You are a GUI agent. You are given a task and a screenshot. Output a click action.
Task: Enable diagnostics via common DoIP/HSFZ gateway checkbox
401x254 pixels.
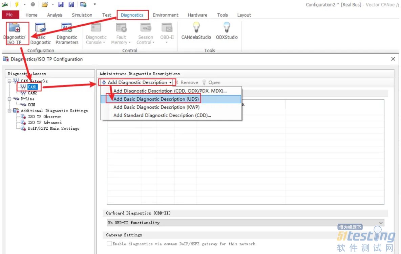point(109,244)
